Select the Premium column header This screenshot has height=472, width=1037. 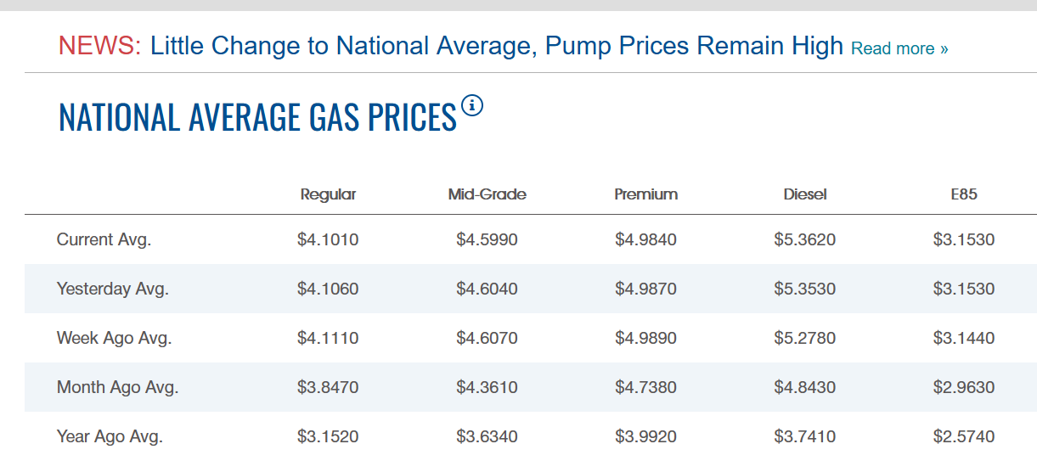pos(645,194)
